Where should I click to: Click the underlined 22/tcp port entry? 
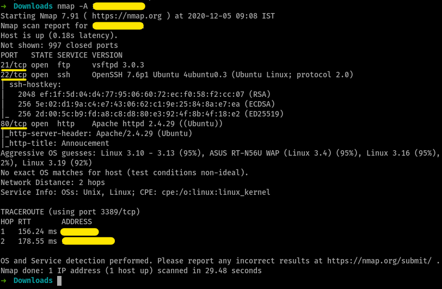coord(14,75)
